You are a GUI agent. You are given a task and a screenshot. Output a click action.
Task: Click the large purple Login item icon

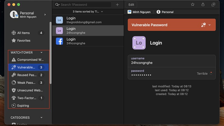139,43
